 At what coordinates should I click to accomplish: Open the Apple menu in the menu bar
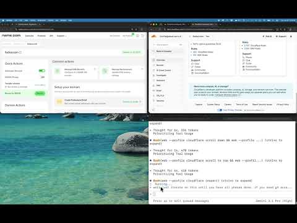3,20
